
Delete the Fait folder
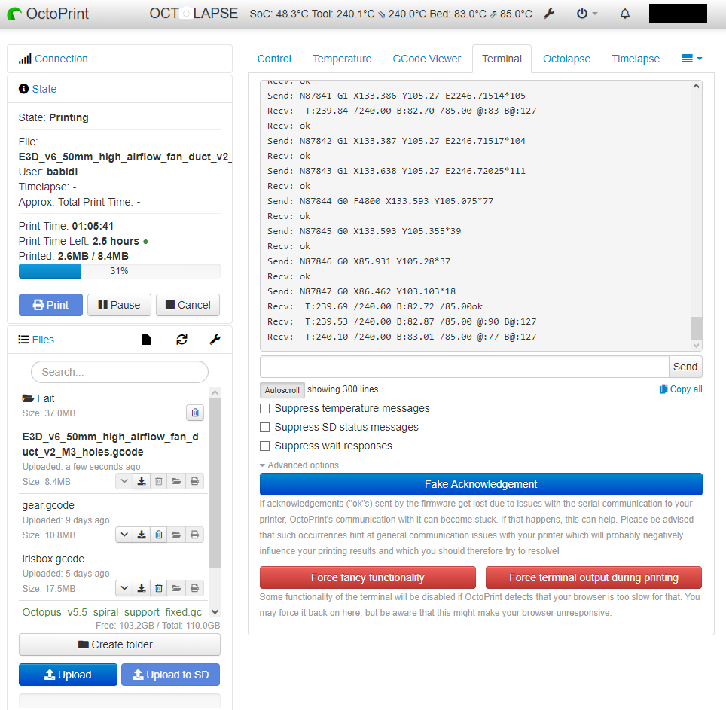click(x=195, y=413)
